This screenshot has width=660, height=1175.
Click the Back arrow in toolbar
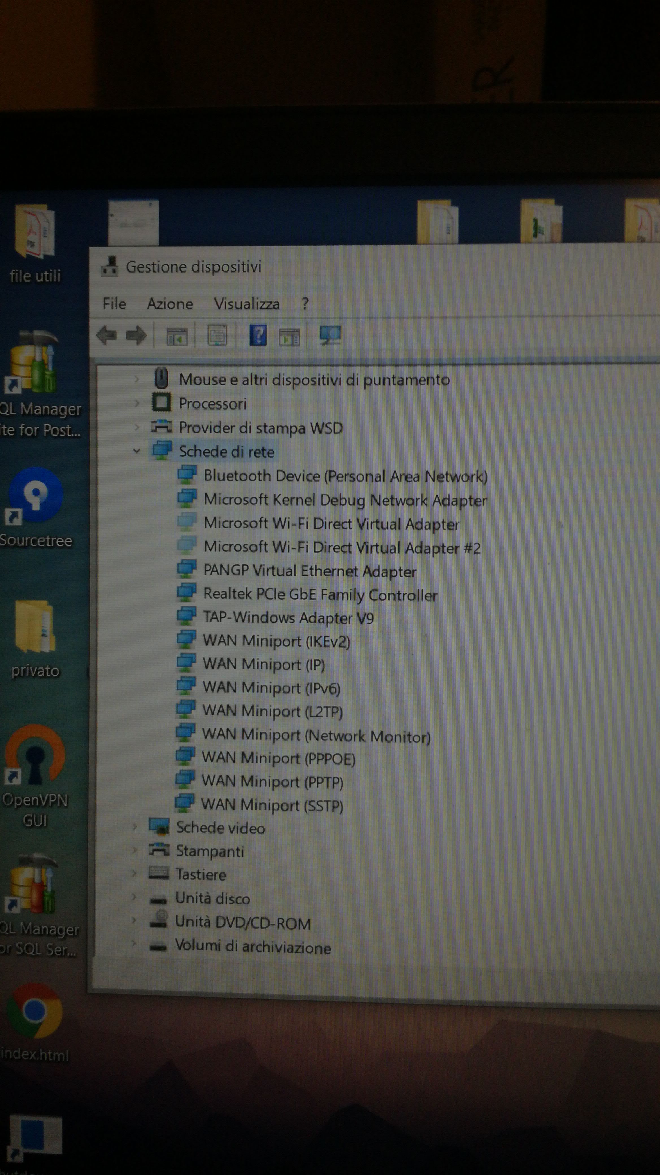click(107, 336)
